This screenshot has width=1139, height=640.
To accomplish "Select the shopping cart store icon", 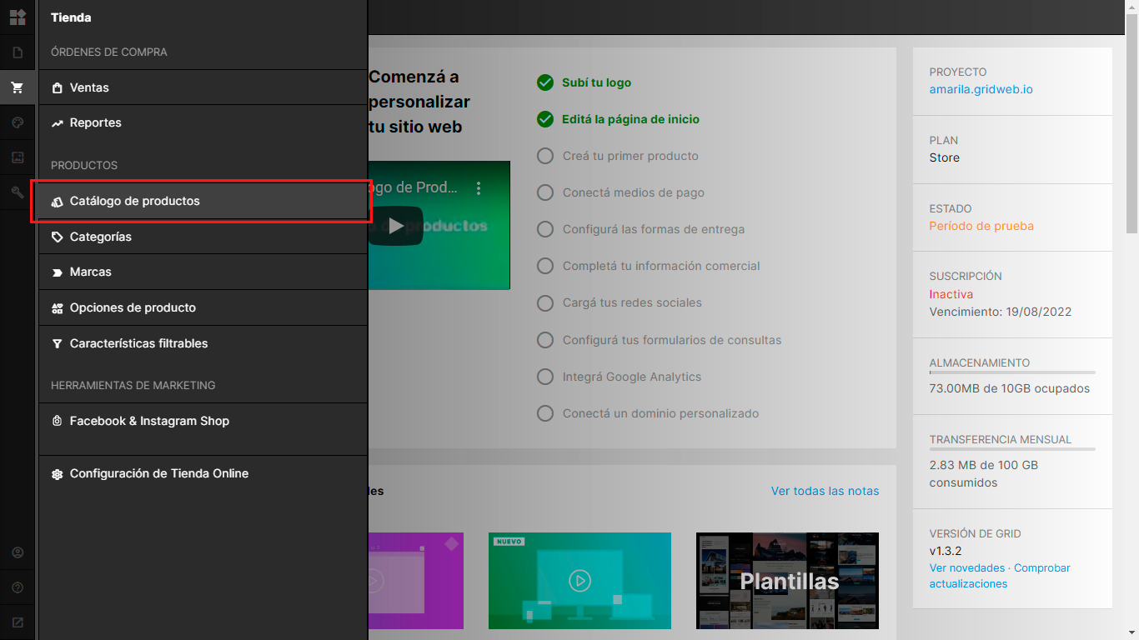I will pos(18,87).
